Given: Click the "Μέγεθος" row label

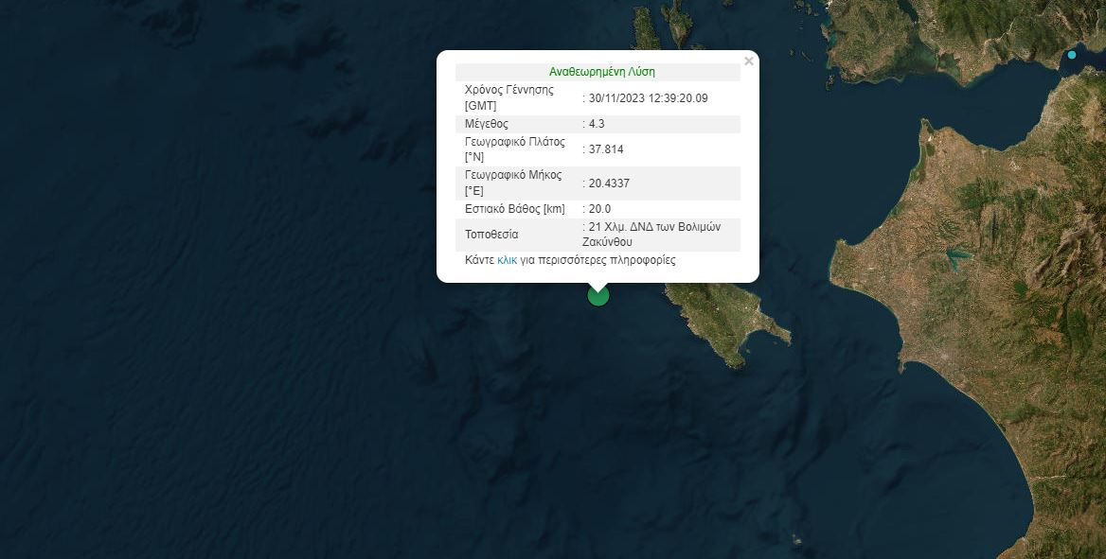Looking at the screenshot, I should [x=487, y=124].
